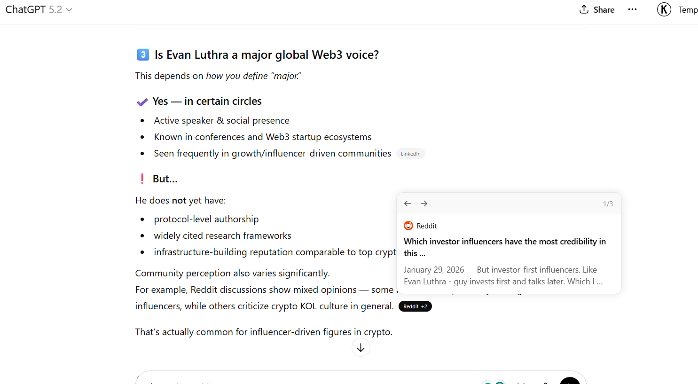
Task: Click the LinkedIn citation pill
Action: 410,153
